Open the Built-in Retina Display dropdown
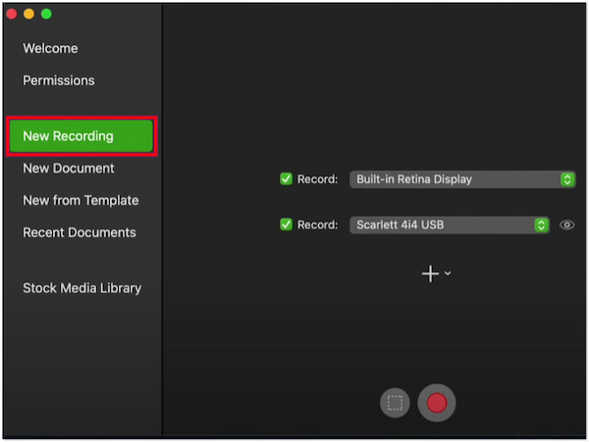Screen dimensions: 589x442 (x=461, y=179)
